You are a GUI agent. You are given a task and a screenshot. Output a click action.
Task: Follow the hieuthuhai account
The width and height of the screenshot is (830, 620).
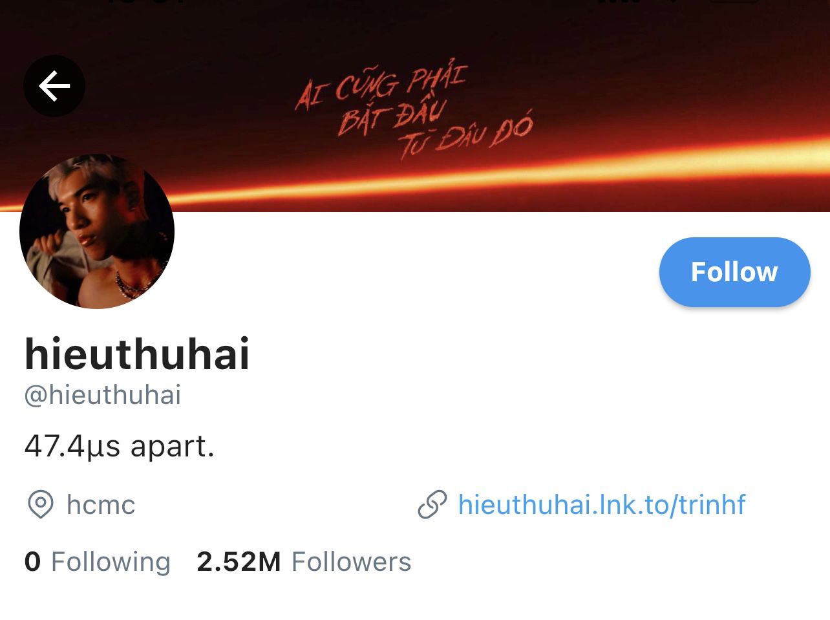734,272
